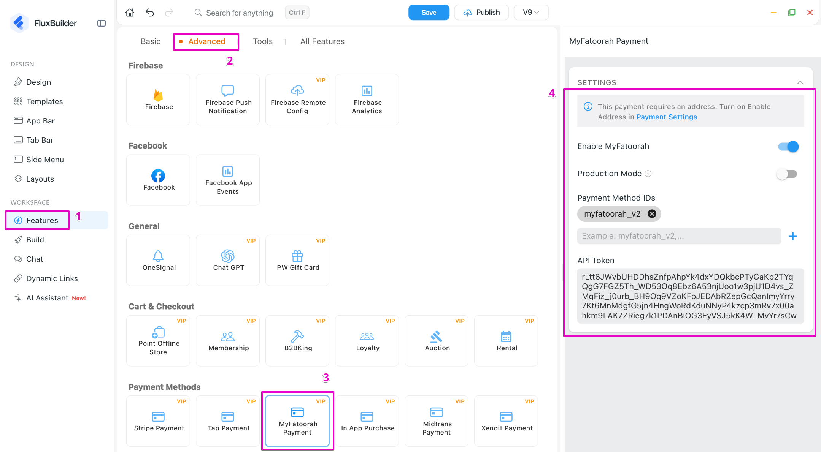The width and height of the screenshot is (821, 452).
Task: Collapse the SETTINGS section
Action: point(800,82)
